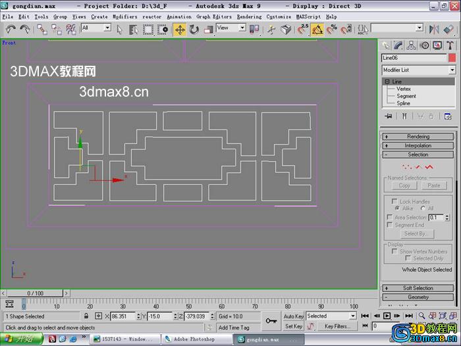The width and height of the screenshot is (461, 346).
Task: Select the Select and Link tool
Action: (41, 30)
